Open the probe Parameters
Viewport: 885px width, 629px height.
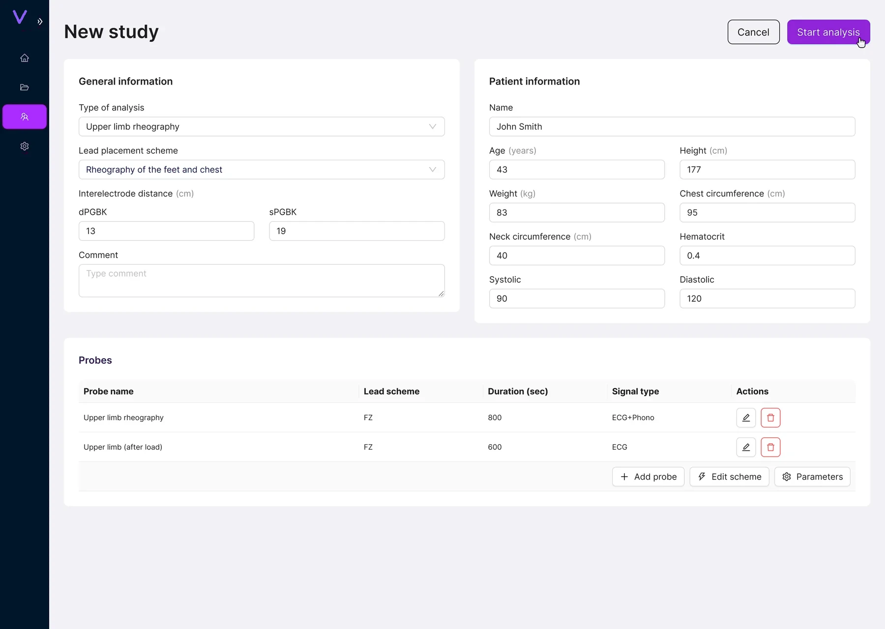pyautogui.click(x=812, y=477)
